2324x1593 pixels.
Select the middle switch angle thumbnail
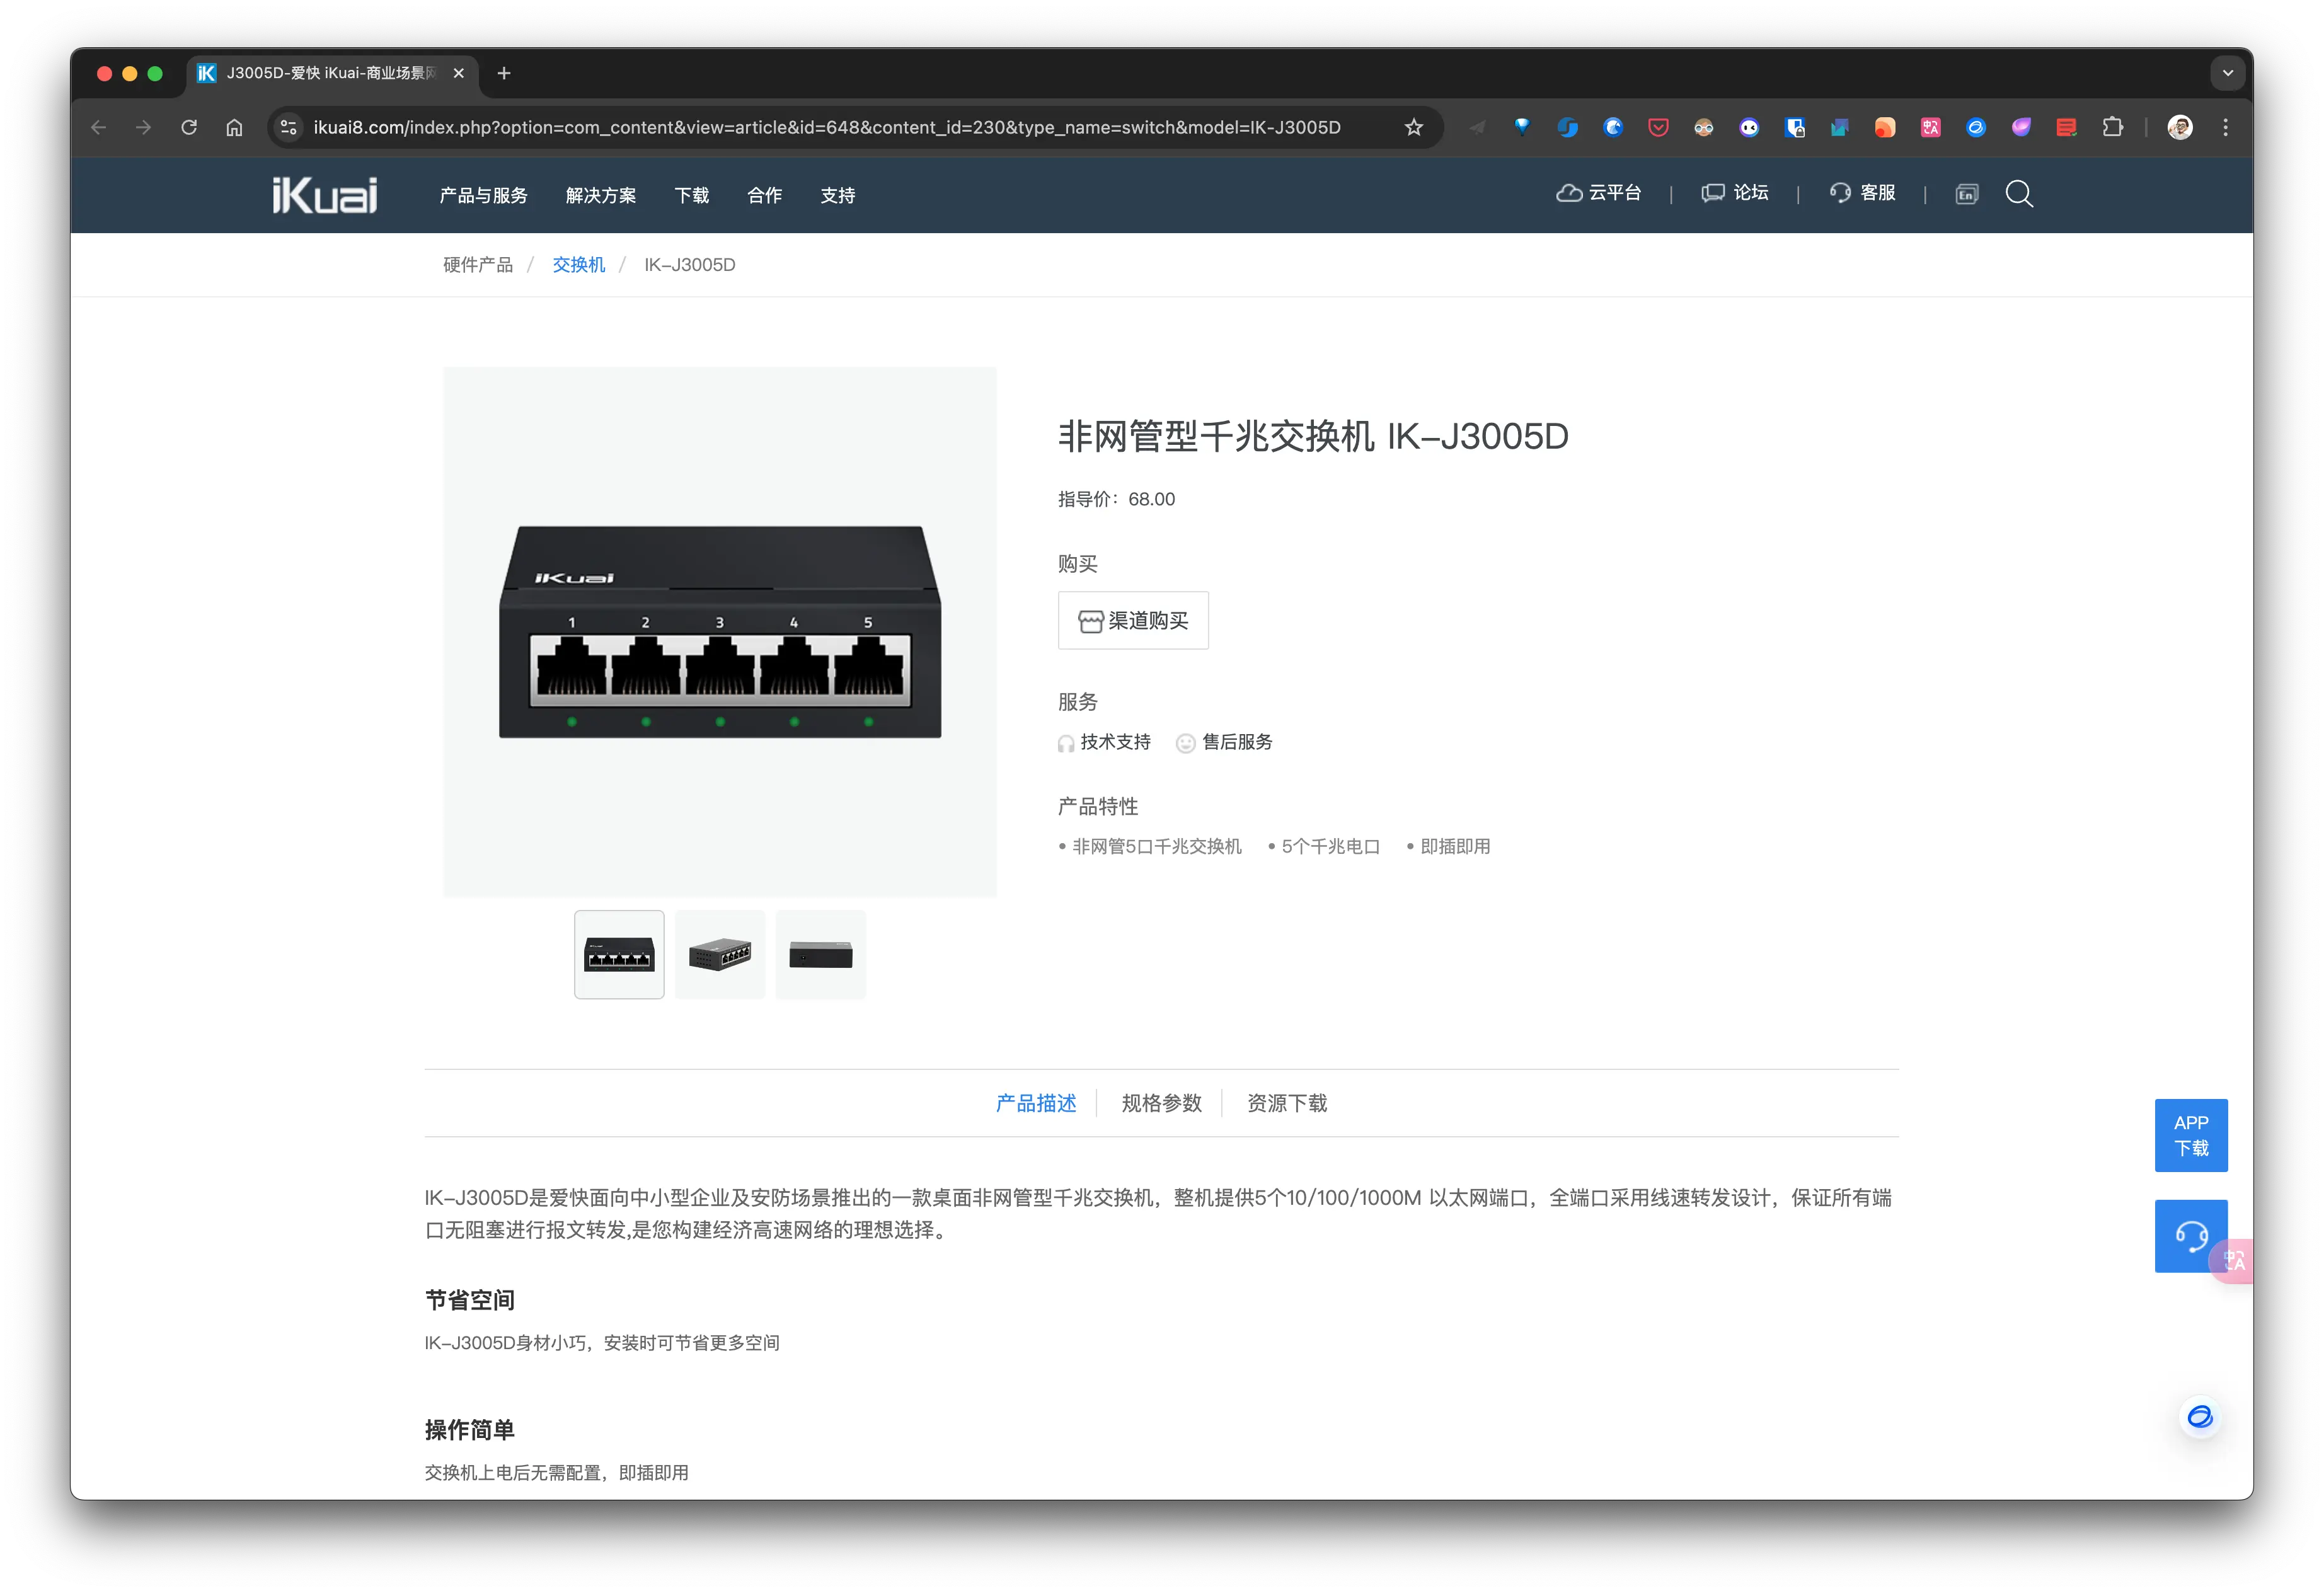click(720, 954)
